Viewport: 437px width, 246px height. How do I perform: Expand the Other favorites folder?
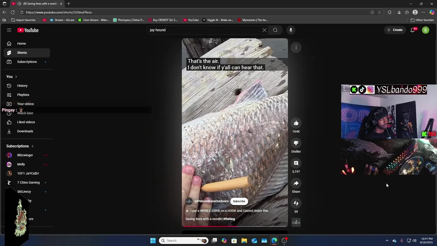coord(422,20)
